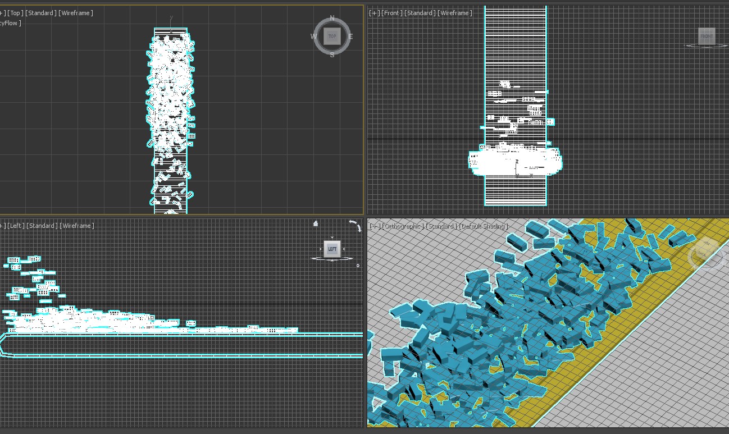Open [Standard] menu in Orthographic viewport
The image size is (729, 434).
[441, 226]
